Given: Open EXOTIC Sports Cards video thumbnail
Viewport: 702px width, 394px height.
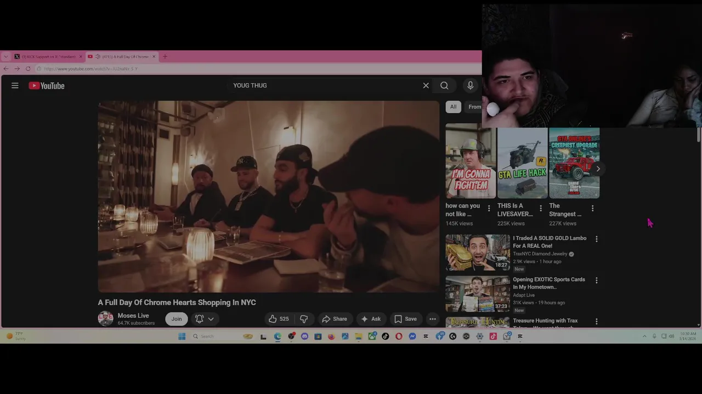Looking at the screenshot, I should [478, 294].
